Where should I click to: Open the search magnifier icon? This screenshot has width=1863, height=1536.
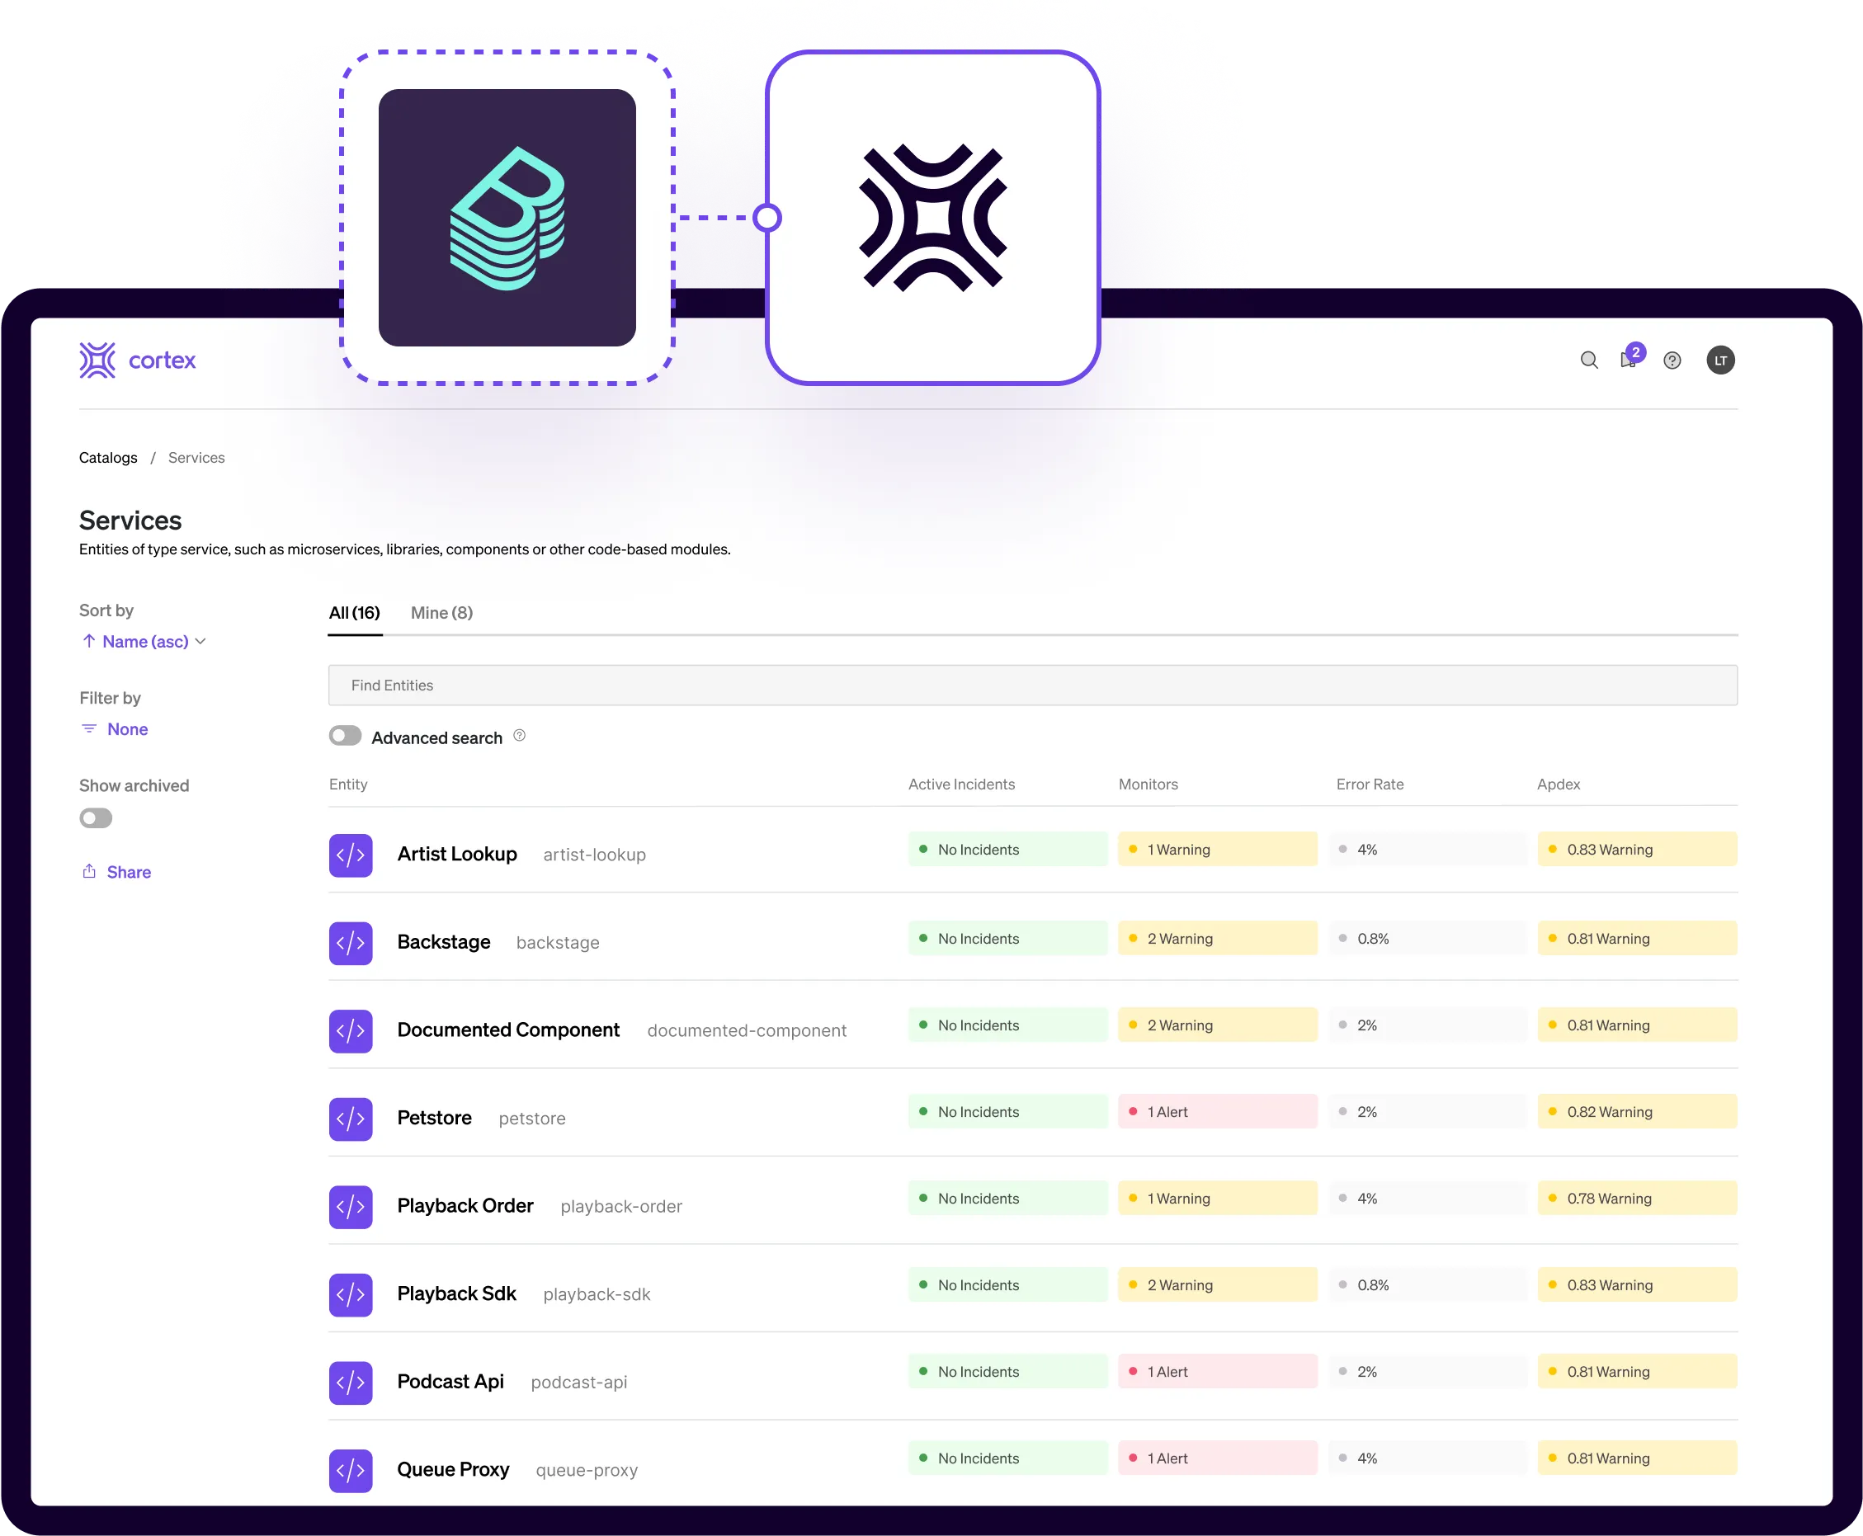1588,360
